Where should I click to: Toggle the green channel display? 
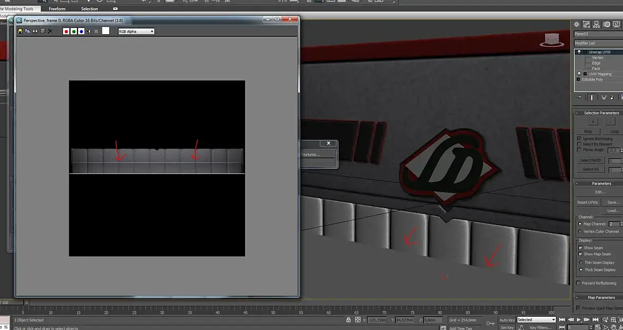click(x=74, y=31)
